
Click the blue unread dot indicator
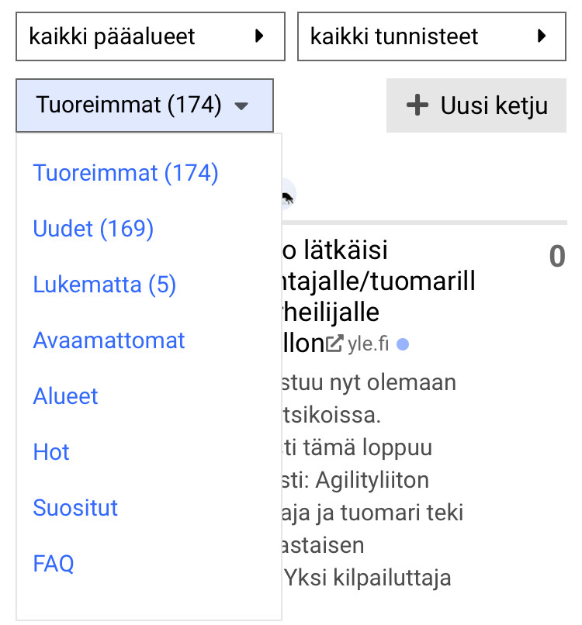pos(402,344)
